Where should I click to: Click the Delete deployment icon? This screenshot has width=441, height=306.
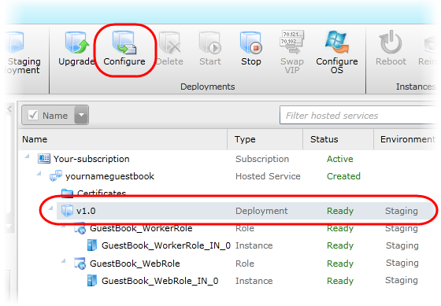click(x=169, y=42)
